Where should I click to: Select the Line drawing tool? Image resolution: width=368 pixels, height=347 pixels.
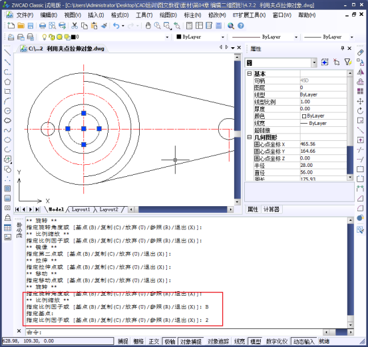tap(7, 53)
